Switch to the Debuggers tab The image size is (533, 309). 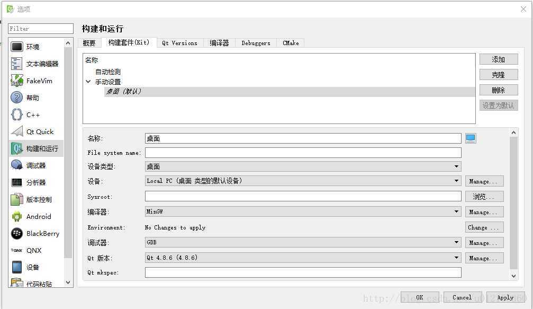pyautogui.click(x=256, y=43)
